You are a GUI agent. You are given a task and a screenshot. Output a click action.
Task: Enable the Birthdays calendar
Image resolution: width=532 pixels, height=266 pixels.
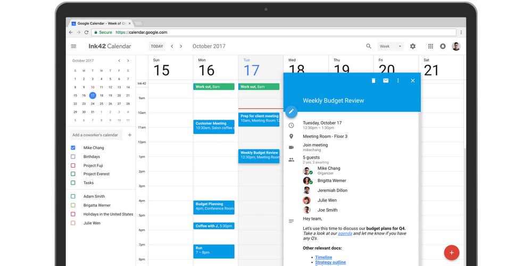pyautogui.click(x=73, y=156)
